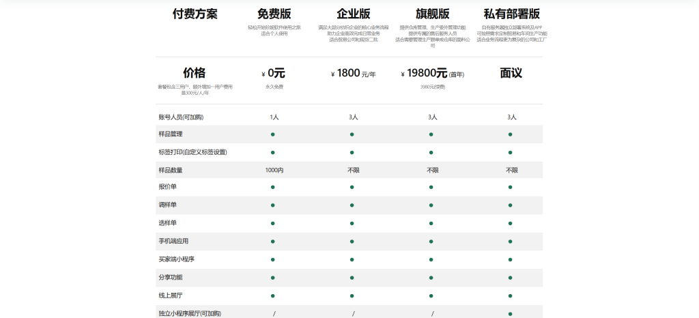Select the 旗舰版 plan heading
The image size is (699, 318).
click(x=433, y=14)
